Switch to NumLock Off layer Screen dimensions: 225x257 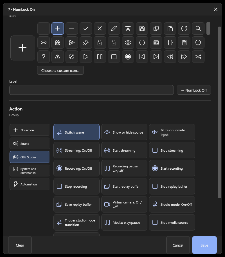click(194, 90)
